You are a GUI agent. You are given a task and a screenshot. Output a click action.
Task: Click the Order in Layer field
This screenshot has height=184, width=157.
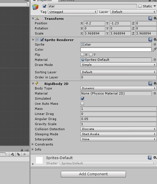119,77
